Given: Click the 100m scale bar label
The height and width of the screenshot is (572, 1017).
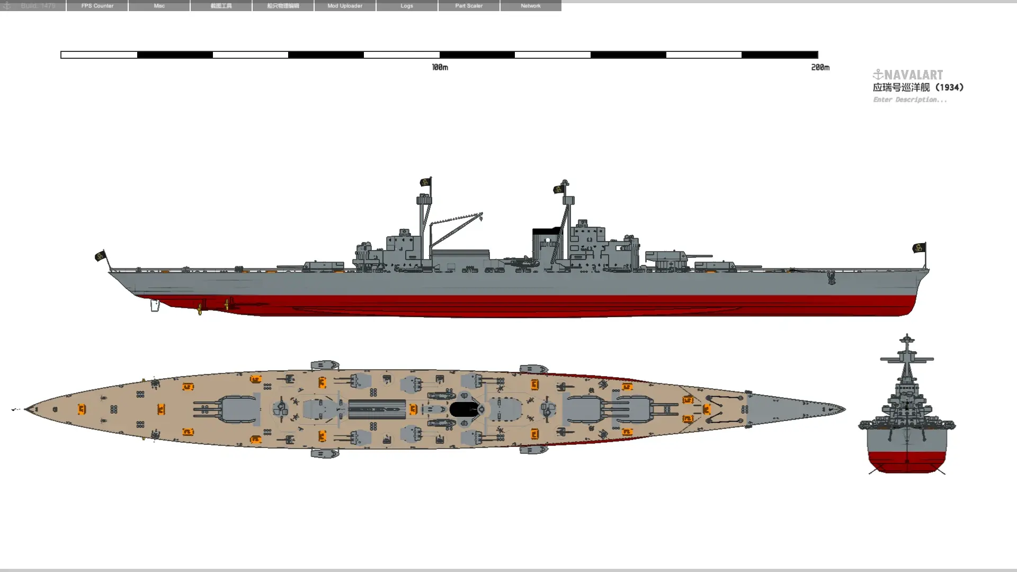Looking at the screenshot, I should tap(440, 67).
